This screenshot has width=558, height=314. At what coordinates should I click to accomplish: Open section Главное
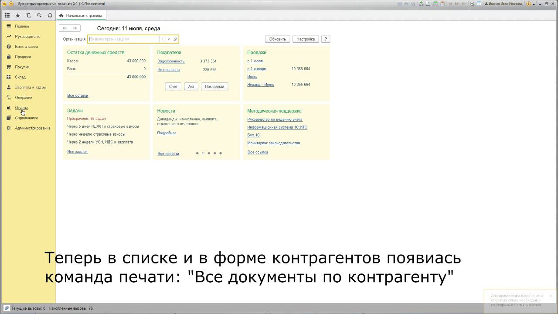(x=22, y=26)
